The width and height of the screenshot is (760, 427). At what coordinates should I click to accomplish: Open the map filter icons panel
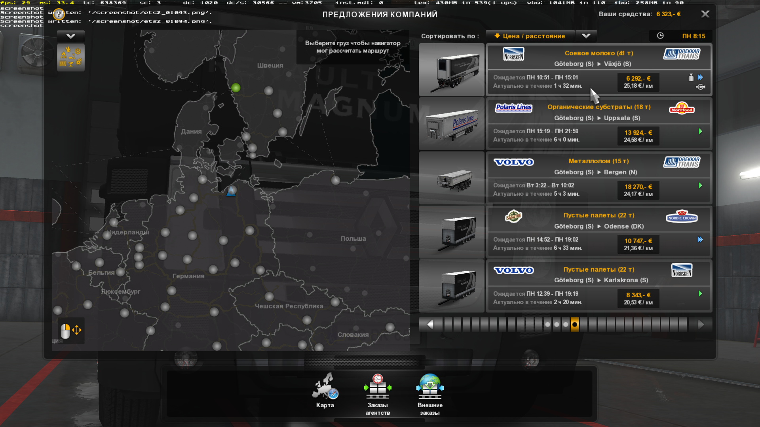click(x=71, y=57)
